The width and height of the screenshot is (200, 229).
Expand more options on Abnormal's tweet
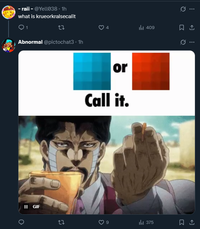[192, 42]
